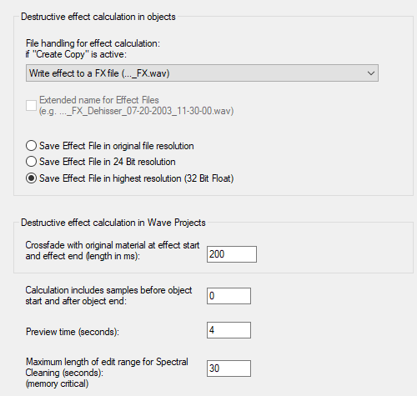417x396 pixels.
Task: Edit the Preview time seconds field
Action: click(229, 330)
